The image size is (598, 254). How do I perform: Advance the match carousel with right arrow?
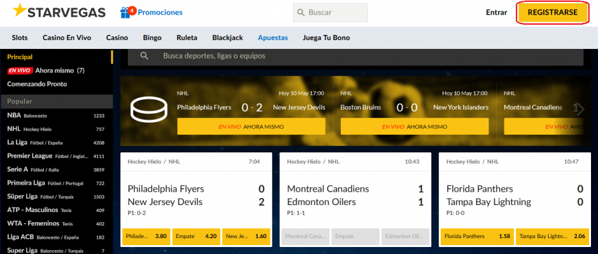coord(580,109)
